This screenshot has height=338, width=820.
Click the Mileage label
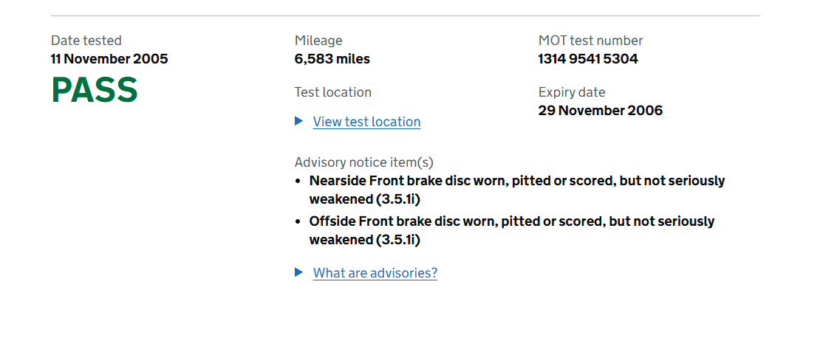coord(318,41)
